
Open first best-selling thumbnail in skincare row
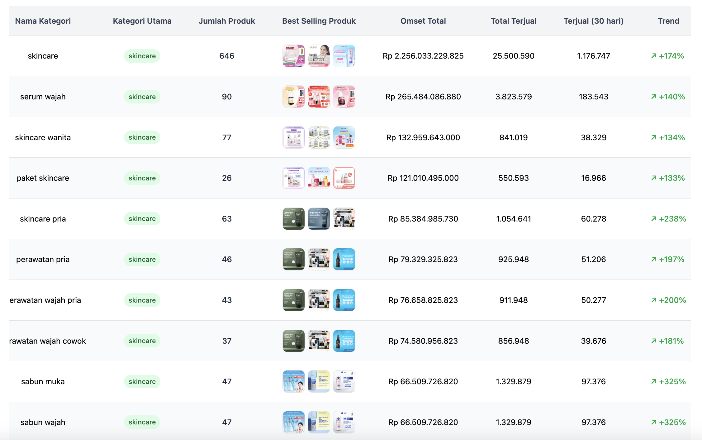pyautogui.click(x=293, y=56)
